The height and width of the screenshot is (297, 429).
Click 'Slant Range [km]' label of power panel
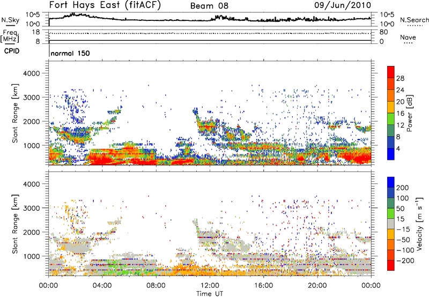click(15, 113)
